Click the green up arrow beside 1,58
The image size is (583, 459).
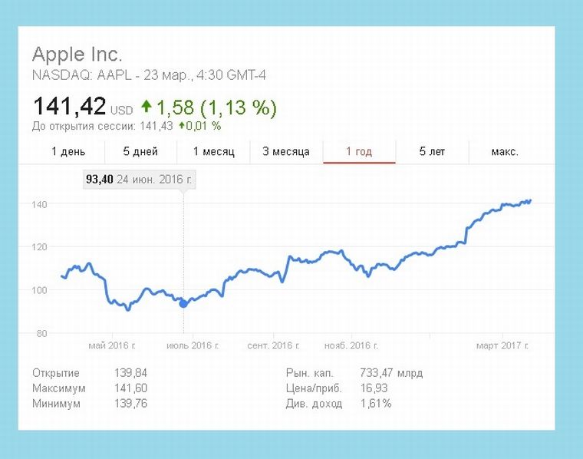[x=146, y=107]
